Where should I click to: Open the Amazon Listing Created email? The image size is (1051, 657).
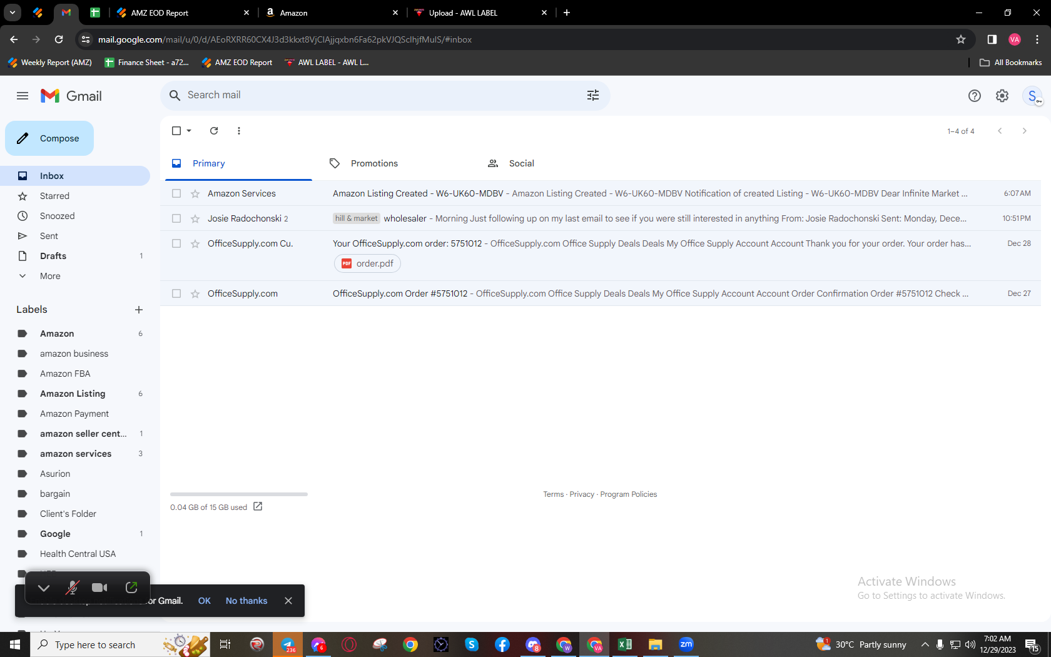coord(601,193)
